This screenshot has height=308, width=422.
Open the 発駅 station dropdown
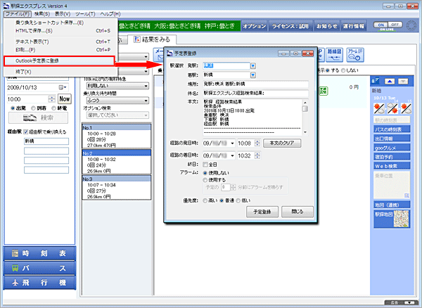(x=252, y=66)
